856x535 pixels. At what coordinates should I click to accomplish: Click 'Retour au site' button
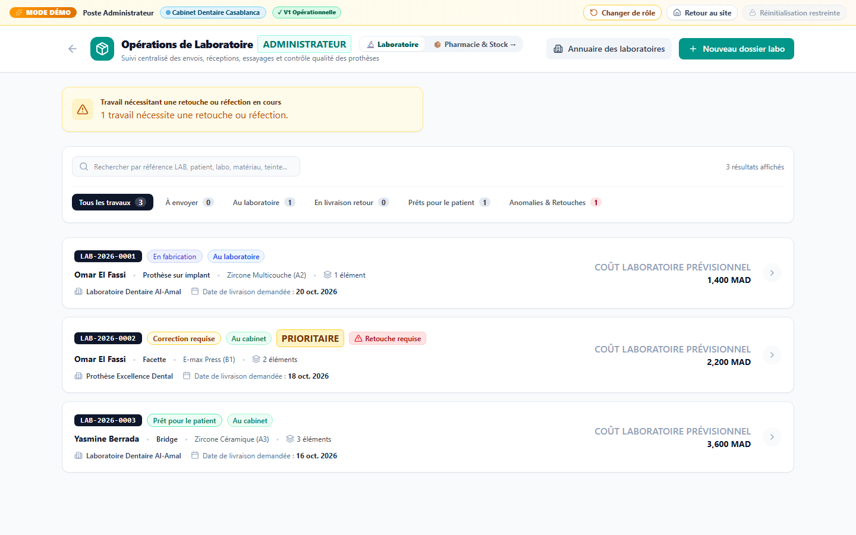click(x=702, y=12)
